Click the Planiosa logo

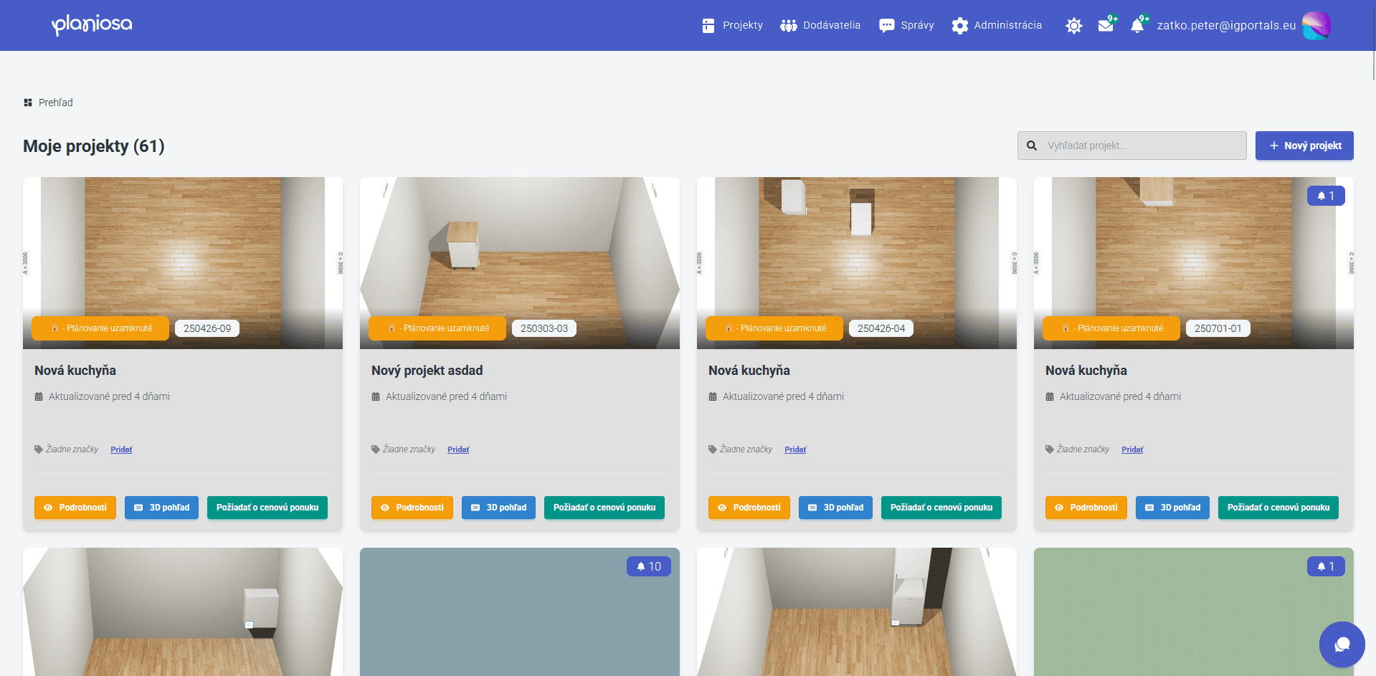point(92,25)
